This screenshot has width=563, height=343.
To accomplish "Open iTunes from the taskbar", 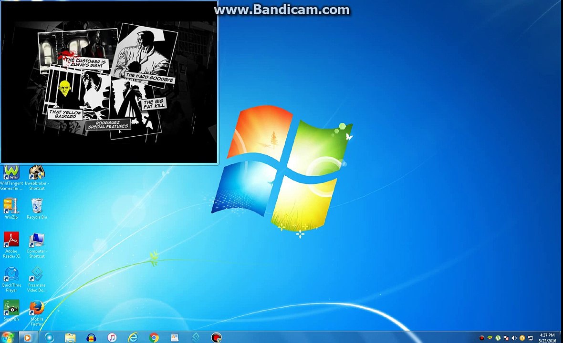I will coord(112,337).
